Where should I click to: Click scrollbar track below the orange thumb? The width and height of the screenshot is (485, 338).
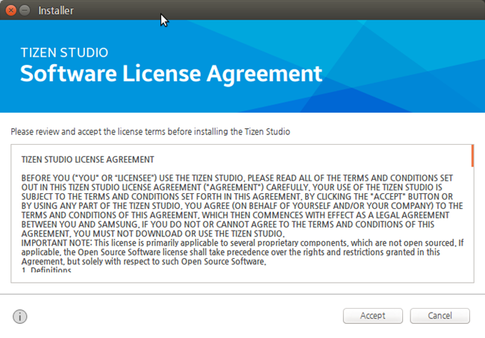(472, 224)
